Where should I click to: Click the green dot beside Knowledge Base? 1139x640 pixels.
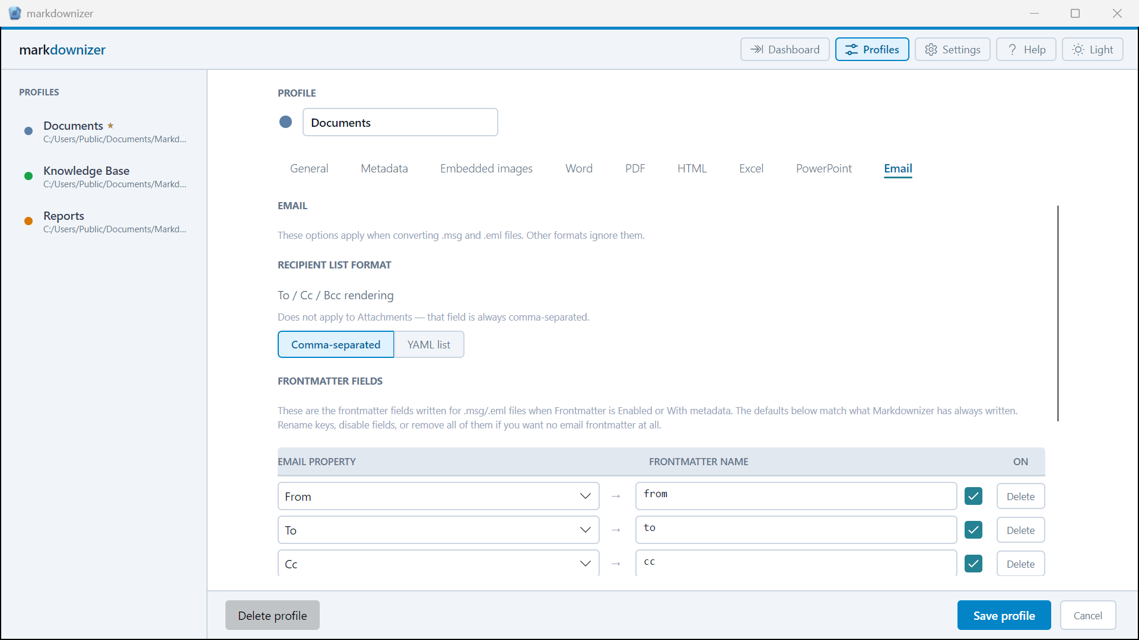pyautogui.click(x=28, y=176)
